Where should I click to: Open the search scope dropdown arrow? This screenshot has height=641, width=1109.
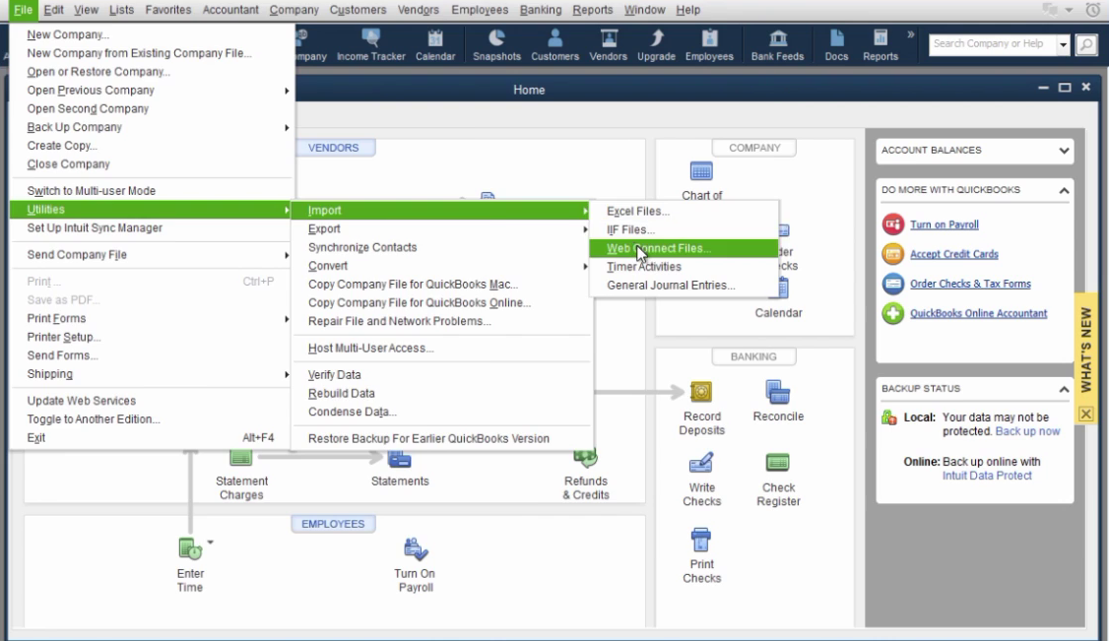click(1063, 44)
